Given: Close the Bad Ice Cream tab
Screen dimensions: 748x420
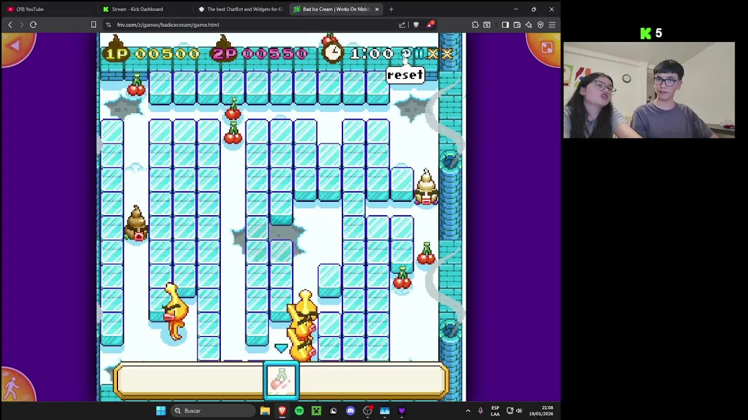Looking at the screenshot, I should 376,9.
